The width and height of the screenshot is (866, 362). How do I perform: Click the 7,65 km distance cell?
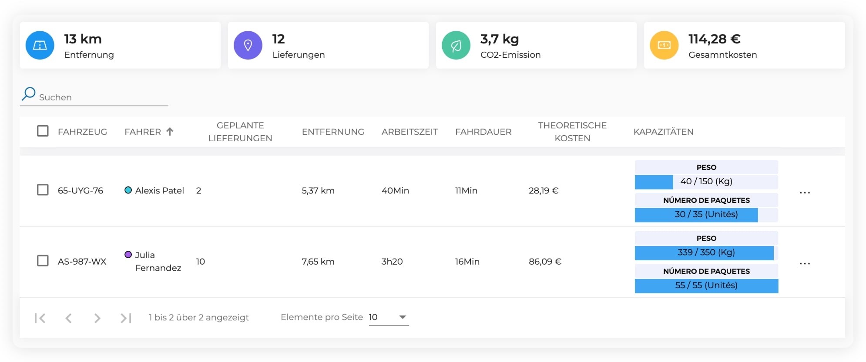coord(318,262)
